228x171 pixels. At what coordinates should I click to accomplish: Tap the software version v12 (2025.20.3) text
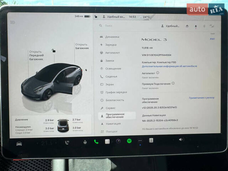point(160,108)
